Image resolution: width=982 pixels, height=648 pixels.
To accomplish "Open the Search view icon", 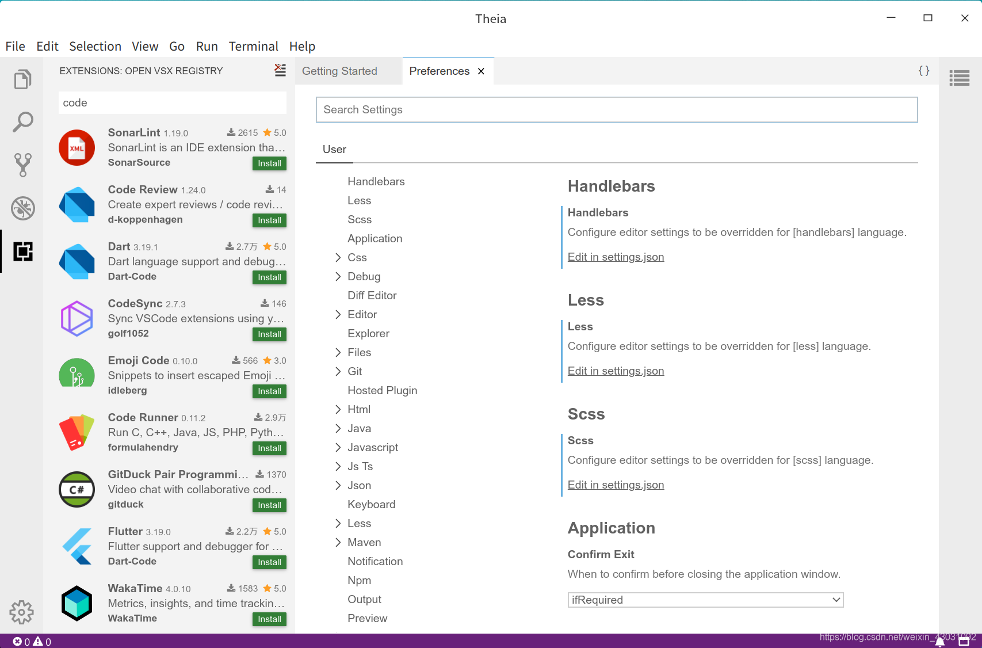I will point(22,122).
